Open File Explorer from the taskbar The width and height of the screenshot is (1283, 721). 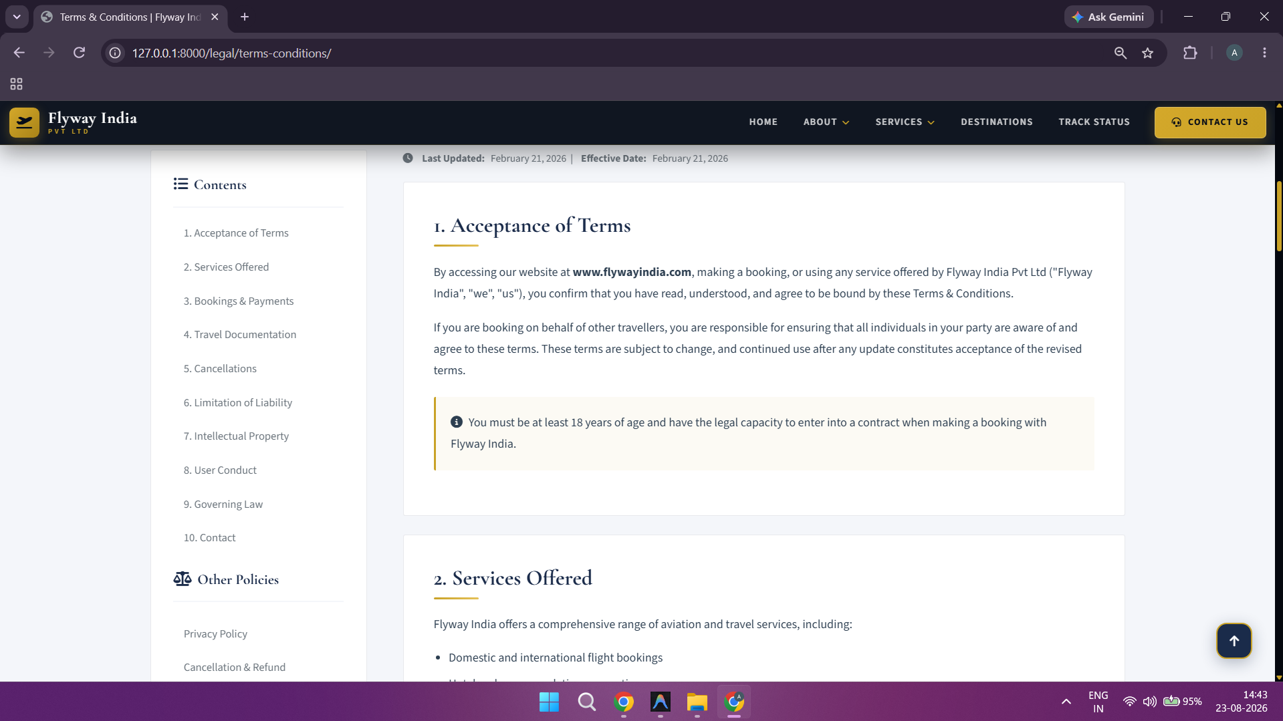tap(697, 702)
